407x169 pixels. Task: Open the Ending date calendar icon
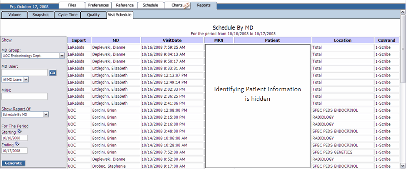[x=17, y=144]
